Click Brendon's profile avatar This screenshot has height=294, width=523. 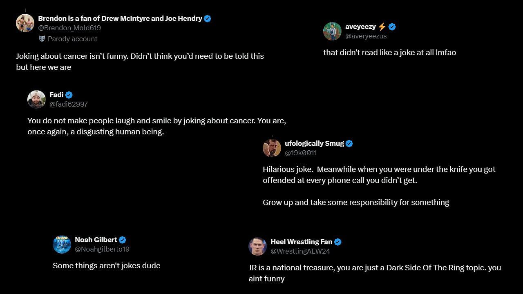25,23
